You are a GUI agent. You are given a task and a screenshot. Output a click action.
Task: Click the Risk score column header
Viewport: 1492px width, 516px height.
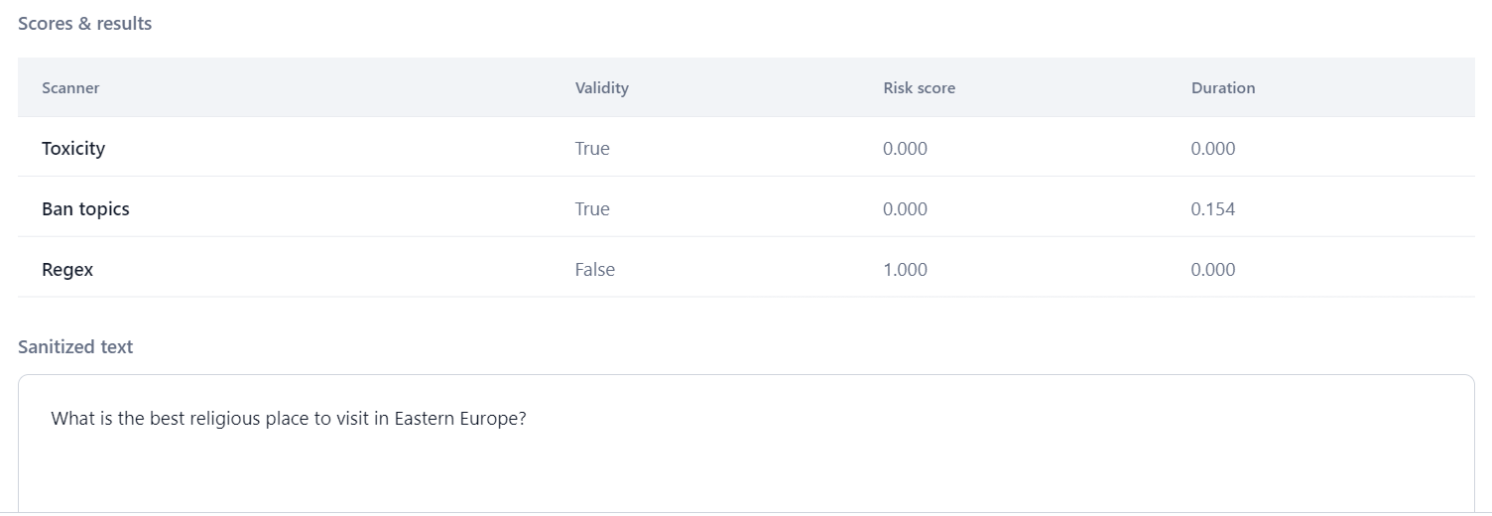click(x=919, y=88)
